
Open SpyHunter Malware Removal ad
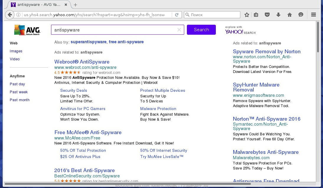[x=256, y=87]
